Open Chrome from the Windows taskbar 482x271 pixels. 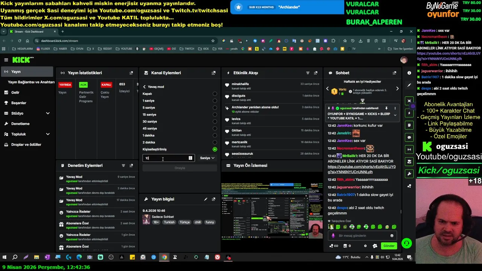click(164, 257)
